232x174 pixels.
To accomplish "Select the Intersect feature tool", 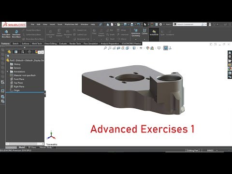I will [123, 34].
